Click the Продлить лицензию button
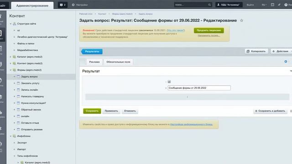 (209, 31)
